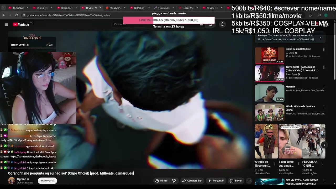
Task: Open A tropa do Nego short thumbnail
Action: tap(266, 141)
